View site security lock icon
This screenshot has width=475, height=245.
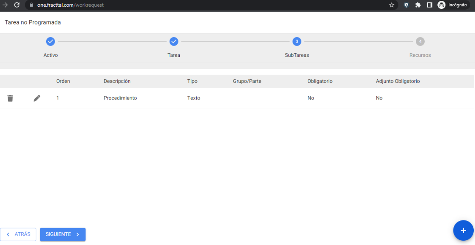(31, 5)
